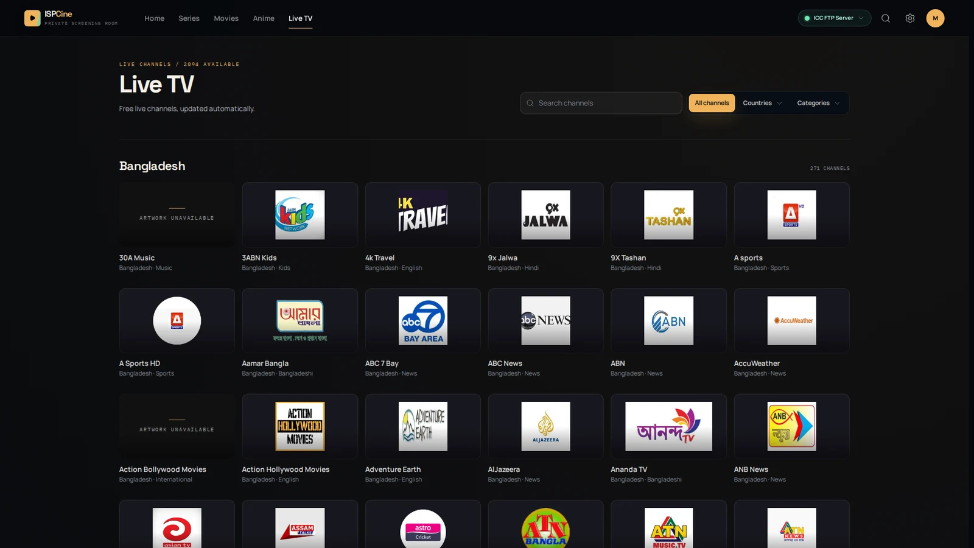Open the AccuWeather channel logo

pyautogui.click(x=792, y=321)
